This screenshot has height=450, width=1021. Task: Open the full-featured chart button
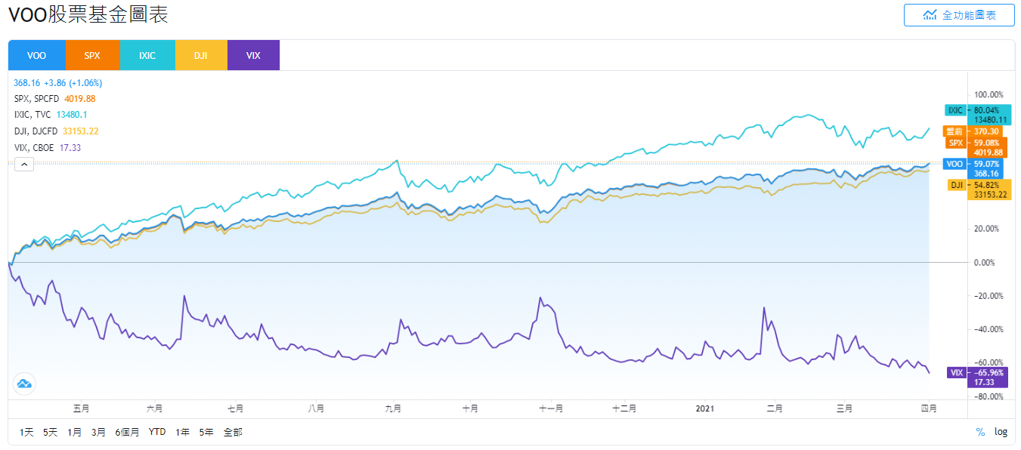pos(959,15)
